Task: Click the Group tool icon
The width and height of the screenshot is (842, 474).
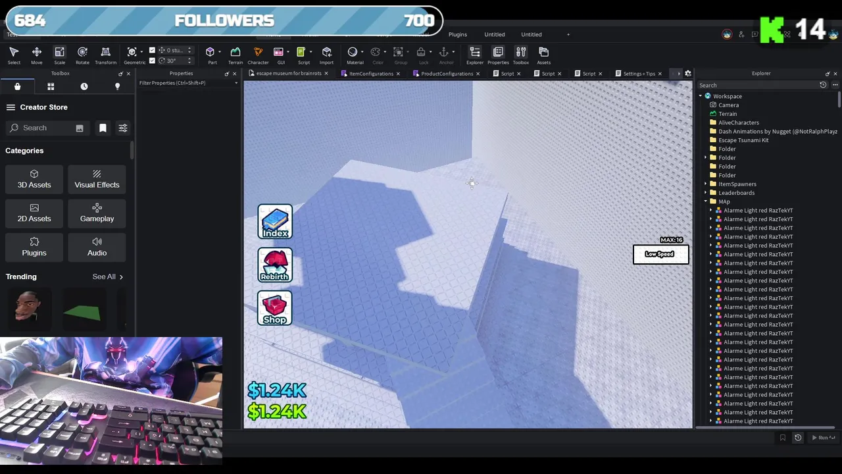Action: point(399,52)
